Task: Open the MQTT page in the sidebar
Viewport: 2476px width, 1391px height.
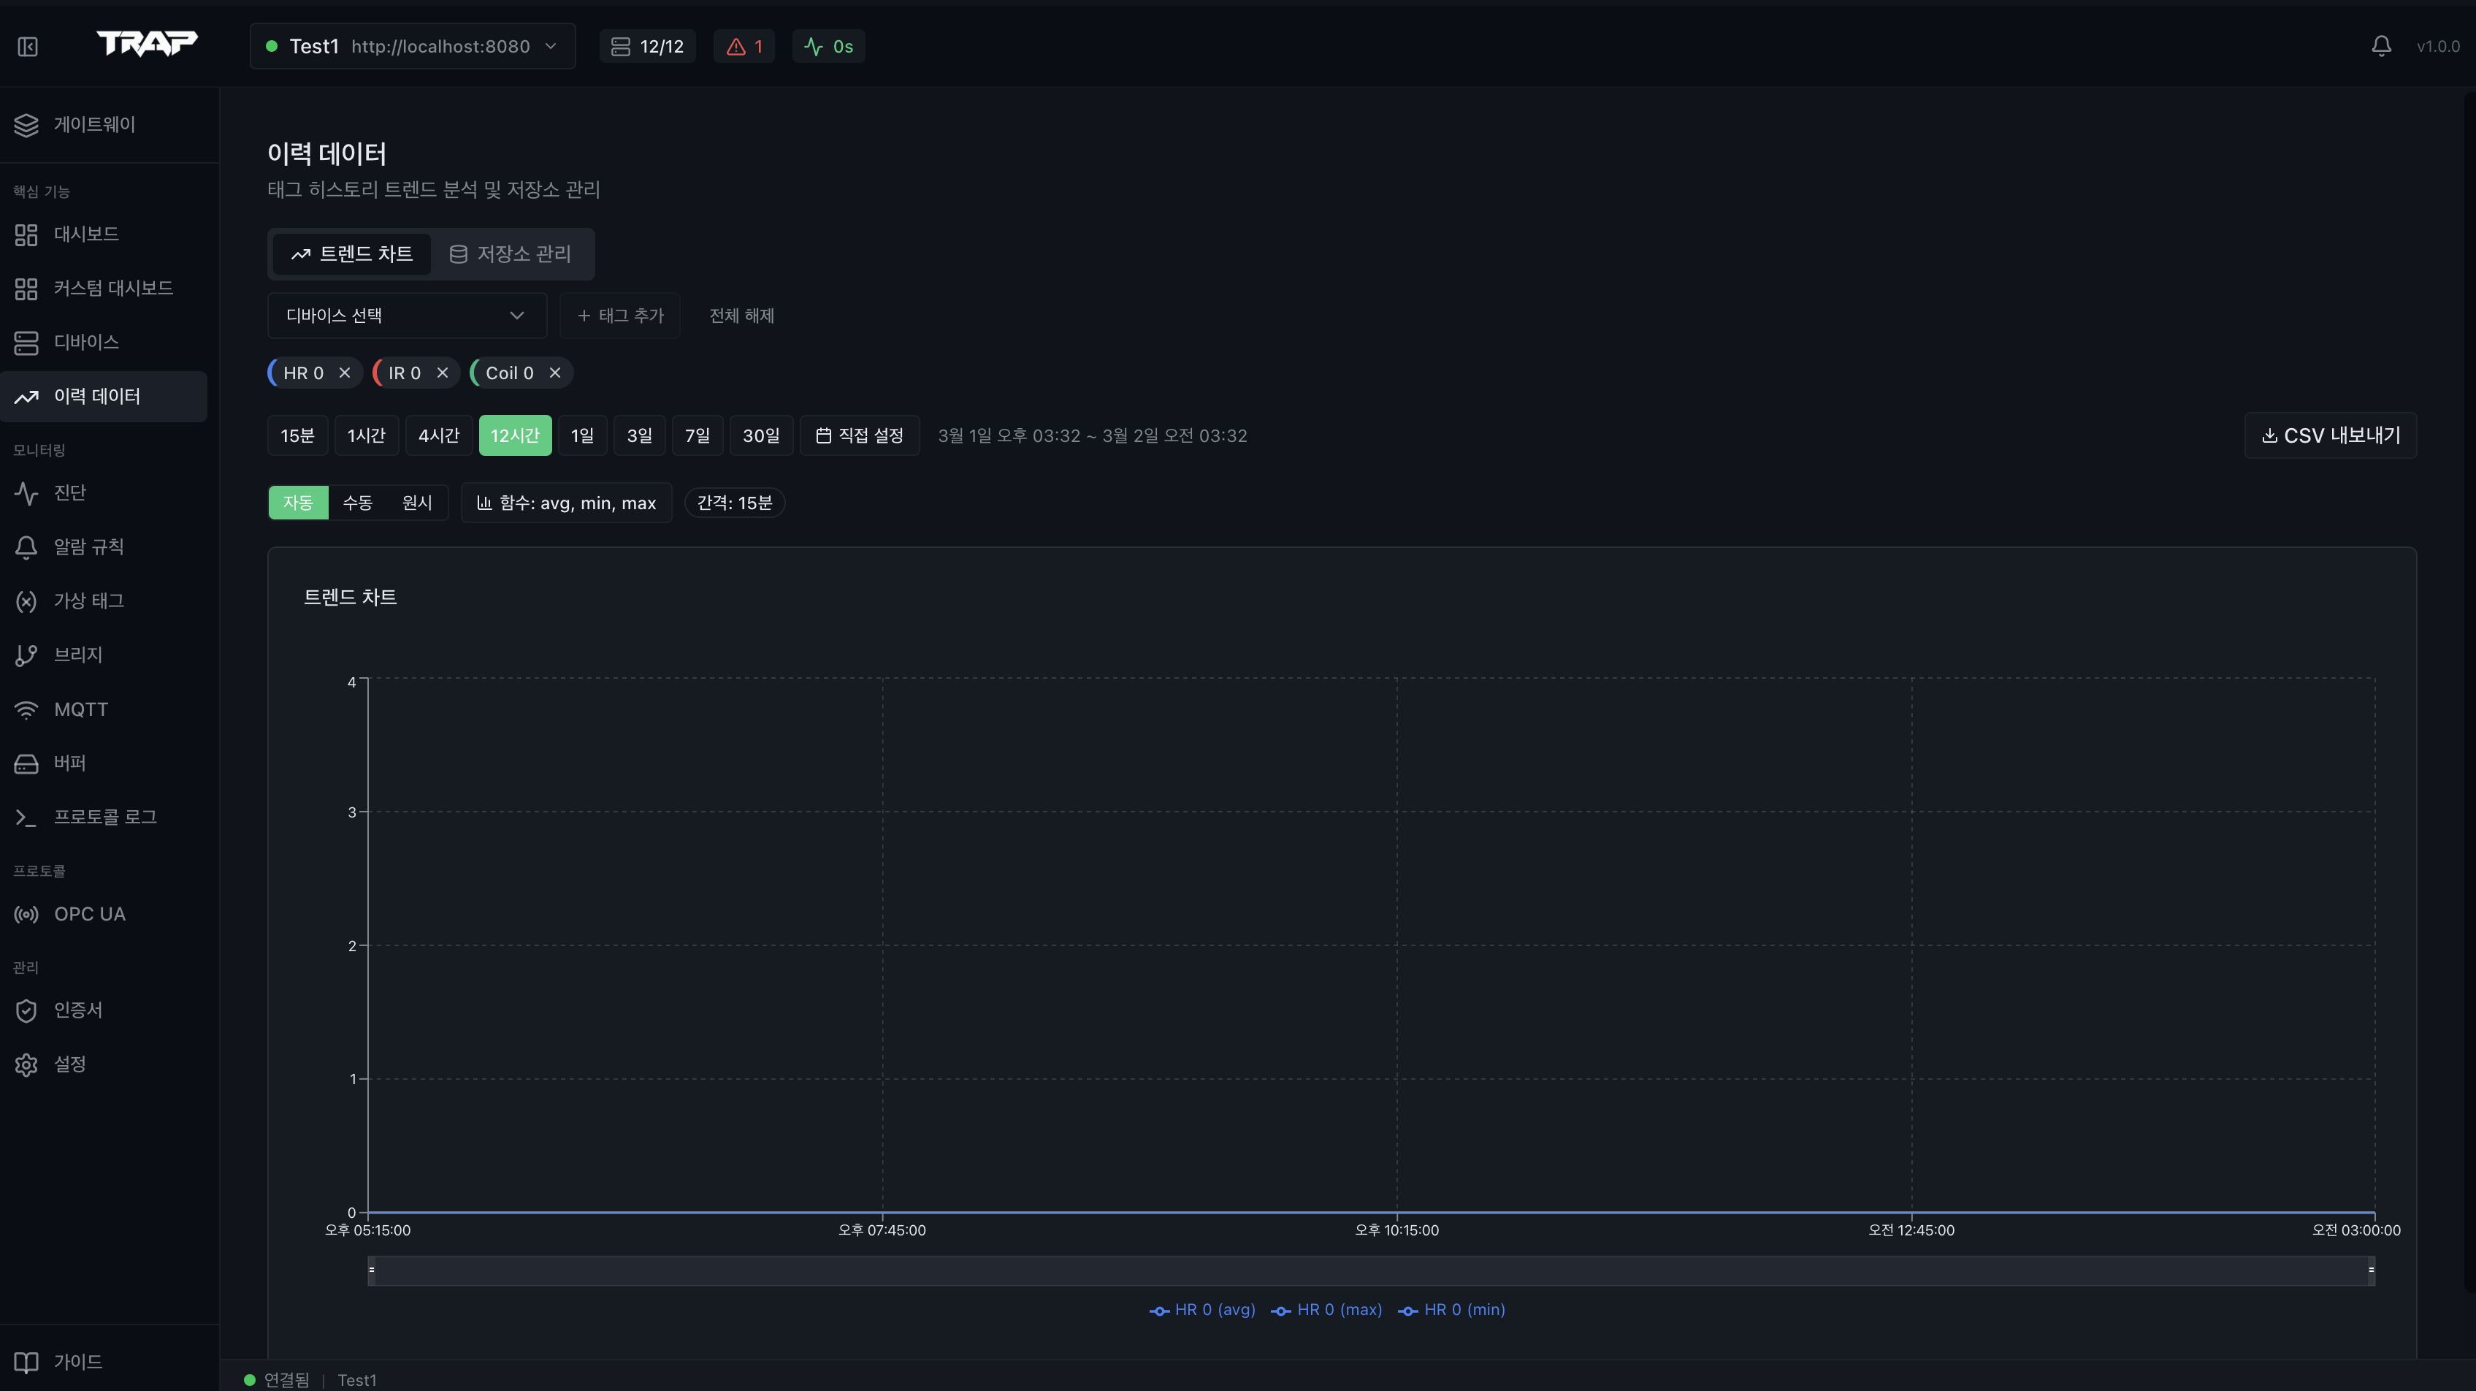Action: pyautogui.click(x=81, y=709)
